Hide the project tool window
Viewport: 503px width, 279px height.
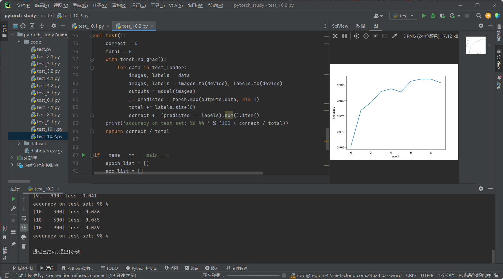click(63, 26)
